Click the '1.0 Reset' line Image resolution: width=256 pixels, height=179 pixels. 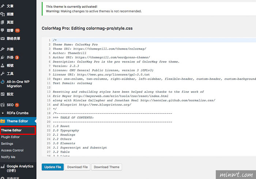[x=61, y=126]
